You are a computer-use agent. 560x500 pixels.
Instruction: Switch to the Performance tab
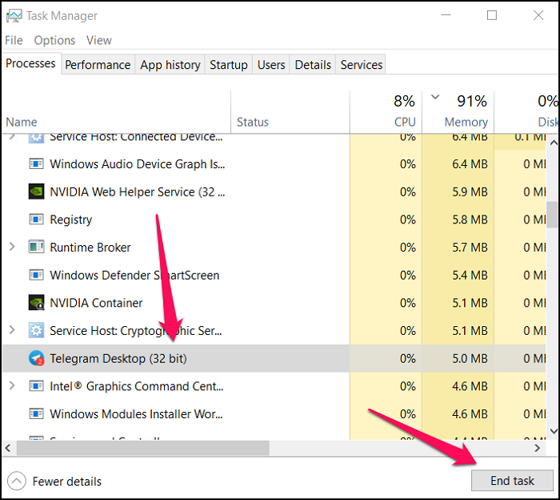click(x=98, y=65)
